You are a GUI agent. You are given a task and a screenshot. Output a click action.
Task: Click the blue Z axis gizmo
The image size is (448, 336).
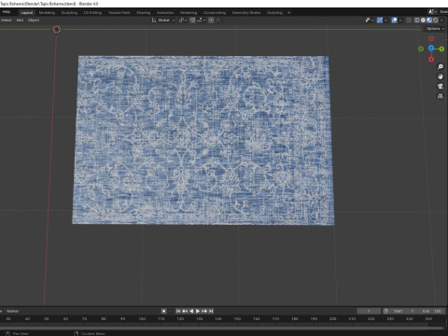coord(431,48)
